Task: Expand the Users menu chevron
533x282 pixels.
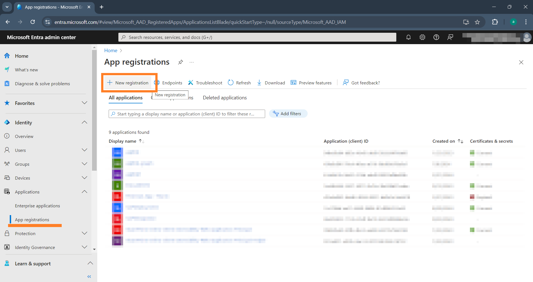Action: (84, 150)
